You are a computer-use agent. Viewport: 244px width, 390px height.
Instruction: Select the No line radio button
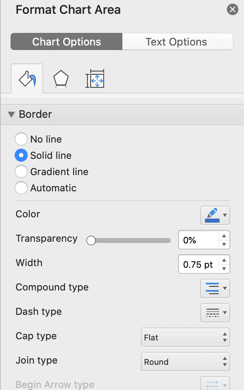coord(21,139)
